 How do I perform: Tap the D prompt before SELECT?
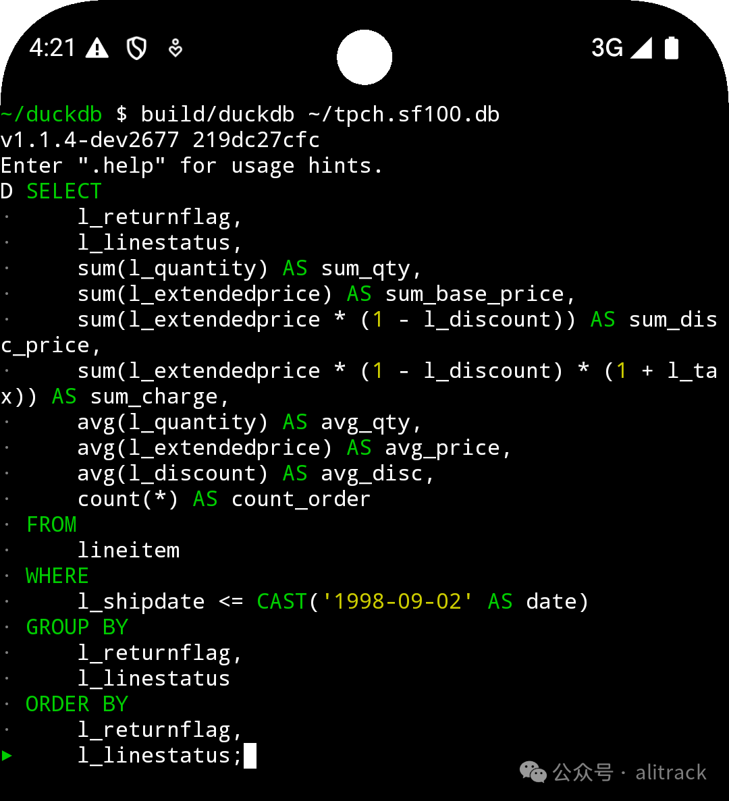[x=7, y=192]
